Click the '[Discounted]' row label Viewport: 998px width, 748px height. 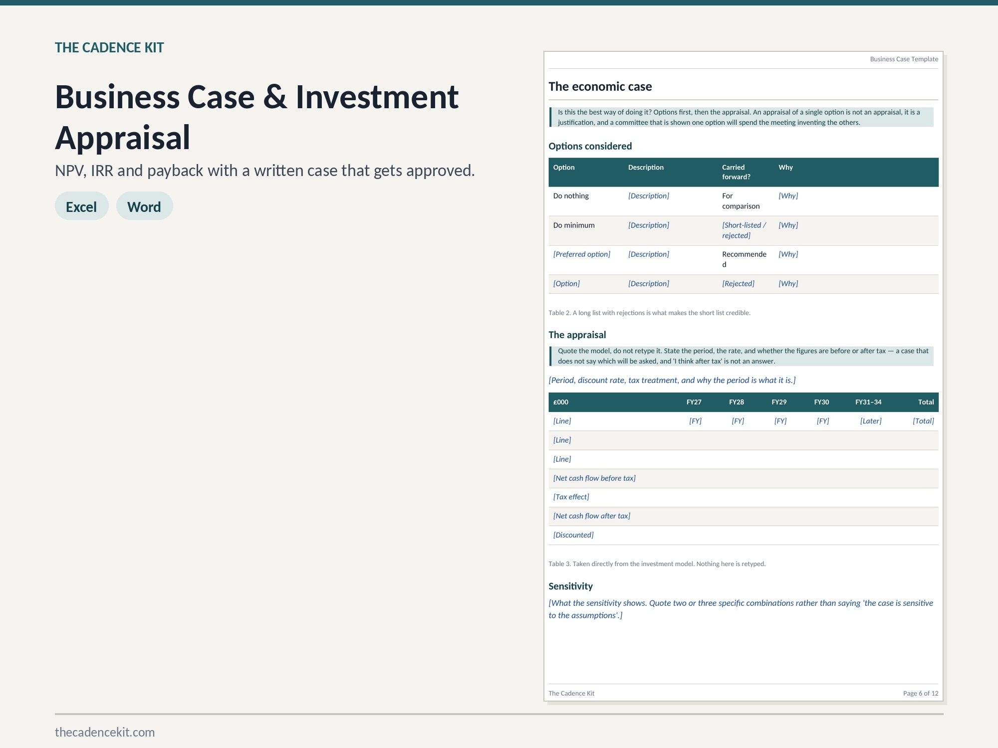[573, 535]
